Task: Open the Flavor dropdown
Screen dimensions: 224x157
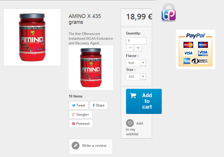Action: (136, 63)
